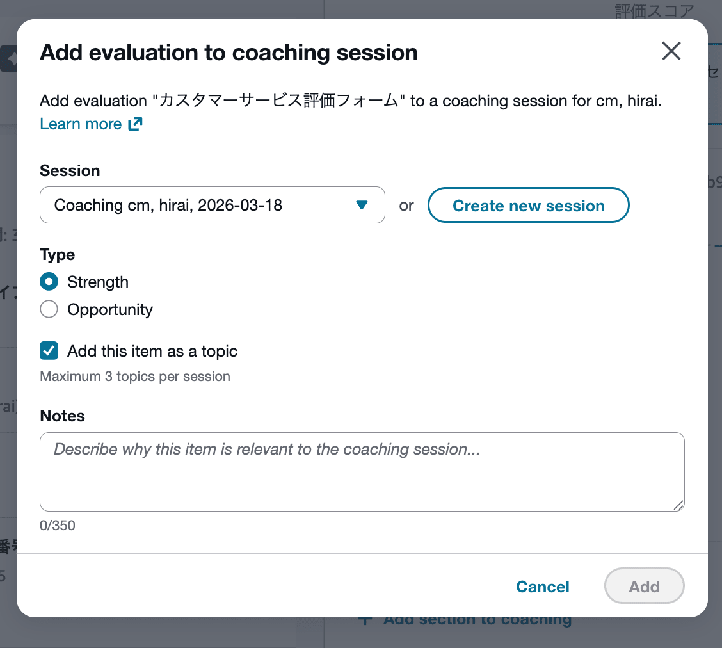Screen dimensions: 722x648
Task: Focus the Notes text area
Action: (x=362, y=472)
